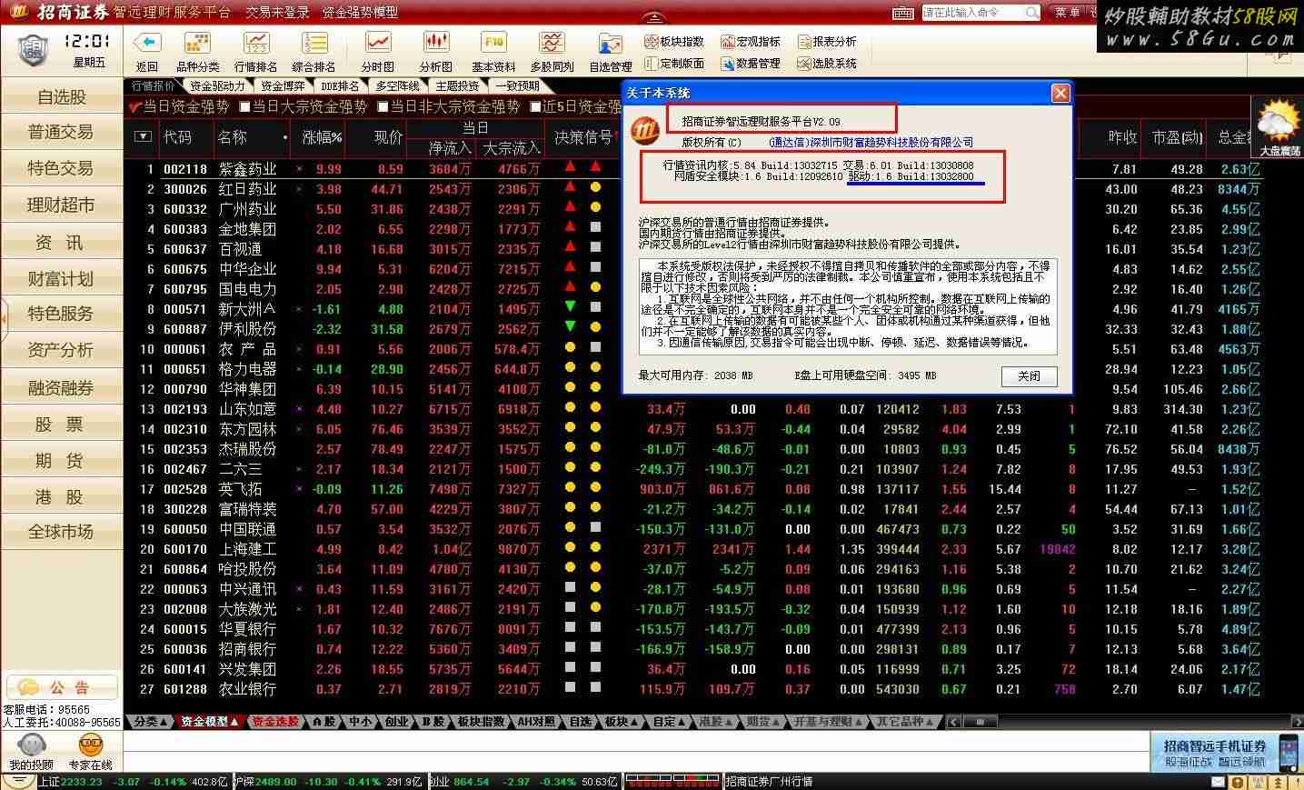Open 分析图 candlestick chart icon

pyautogui.click(x=436, y=43)
